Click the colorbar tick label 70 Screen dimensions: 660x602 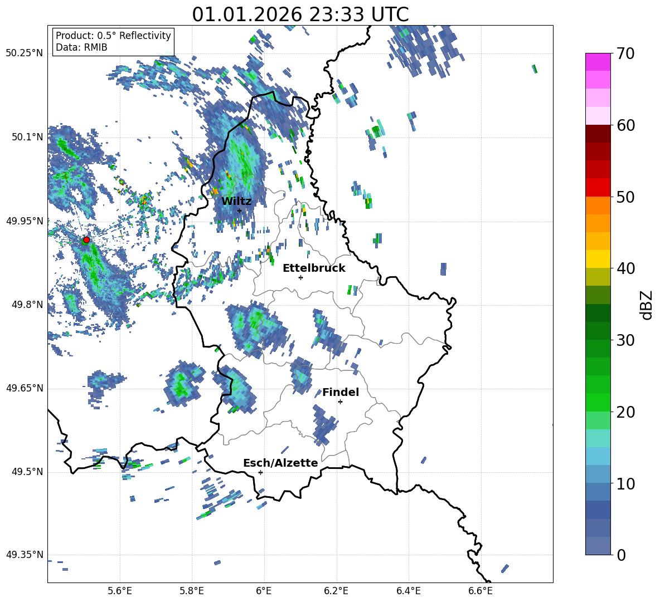tap(625, 54)
